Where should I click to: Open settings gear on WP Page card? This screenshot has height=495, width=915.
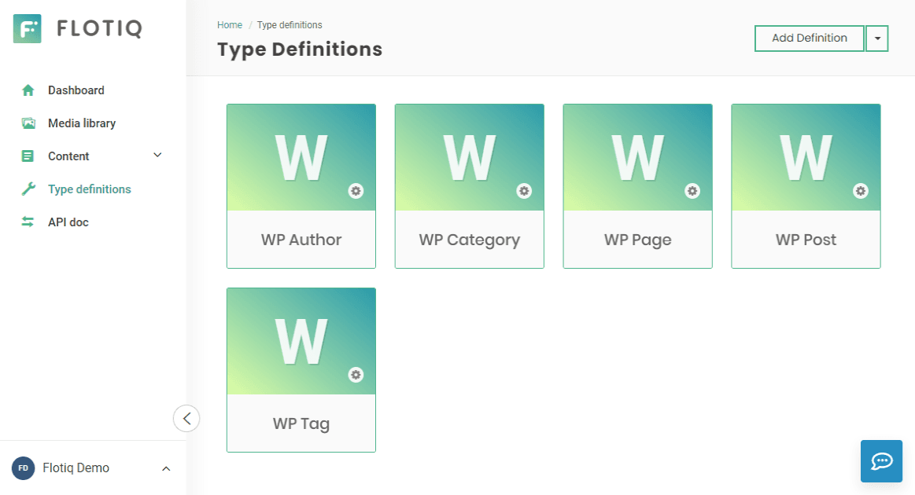pyautogui.click(x=692, y=191)
